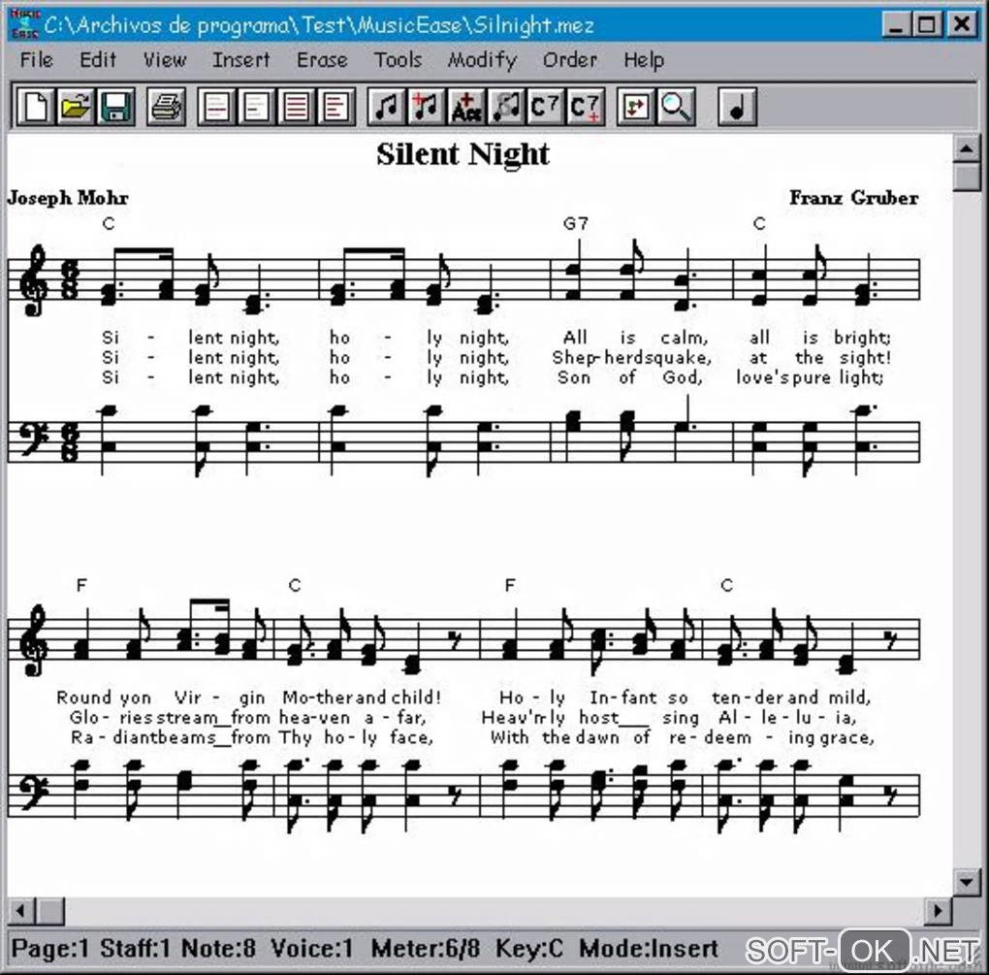The image size is (989, 975).
Task: Click the lyric 'Round yon'
Action: point(104,698)
